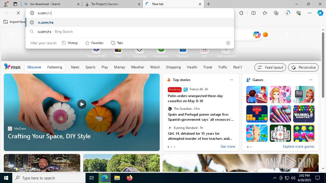Close the Tor Project Success tab
Screen dimensions: 326x183
139,4
